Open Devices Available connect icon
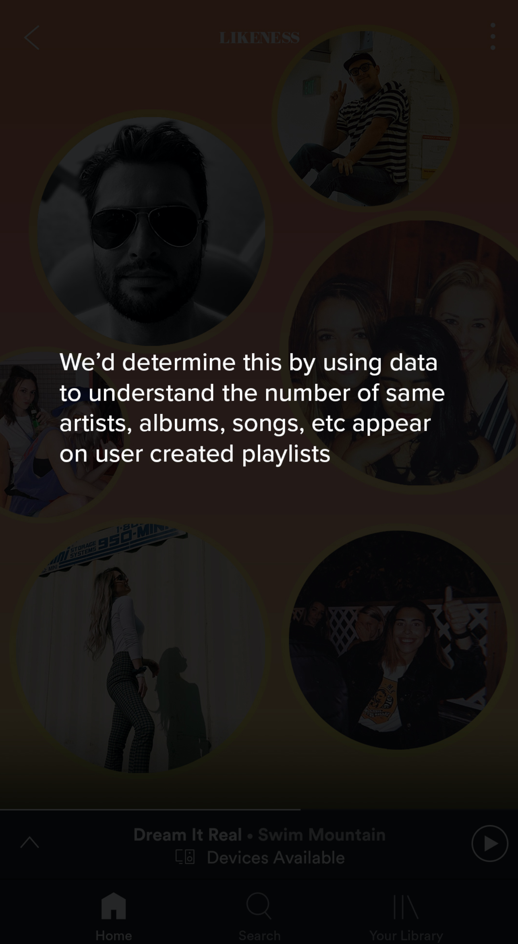Viewport: 518px width, 944px height. tap(185, 857)
